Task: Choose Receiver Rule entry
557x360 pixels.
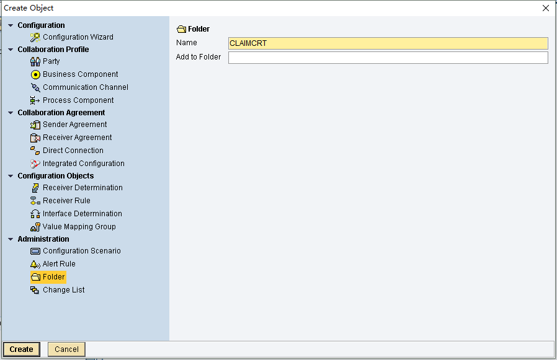Action: pyautogui.click(x=66, y=201)
